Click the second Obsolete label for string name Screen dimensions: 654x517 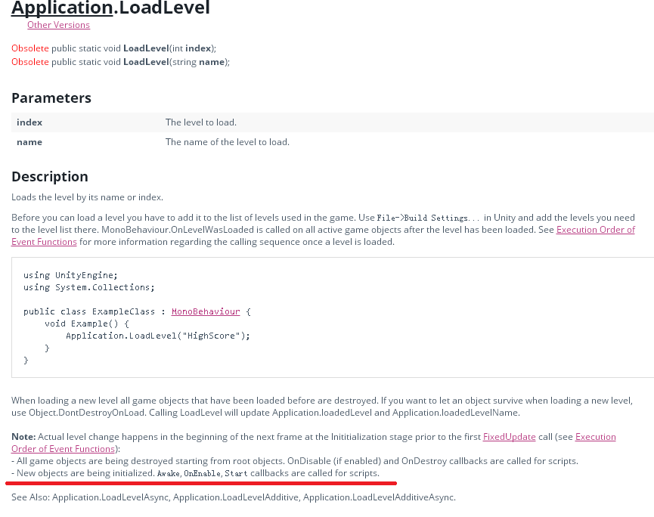(x=30, y=62)
